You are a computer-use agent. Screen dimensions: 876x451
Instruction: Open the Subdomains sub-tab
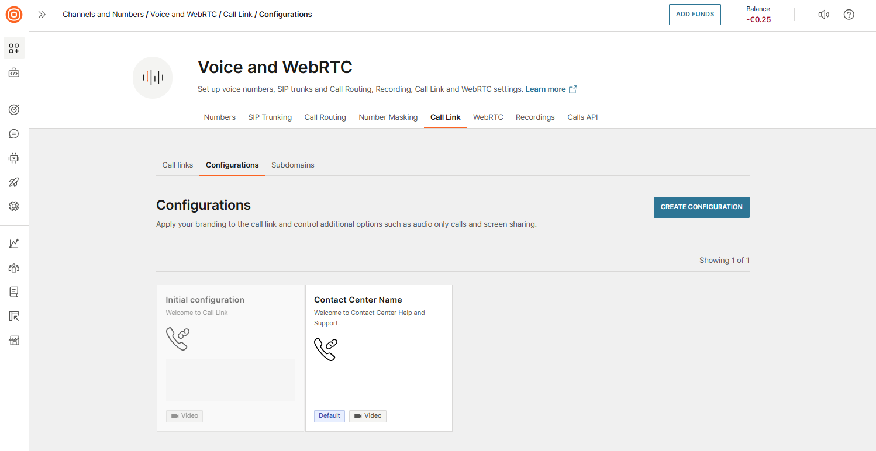coord(292,165)
